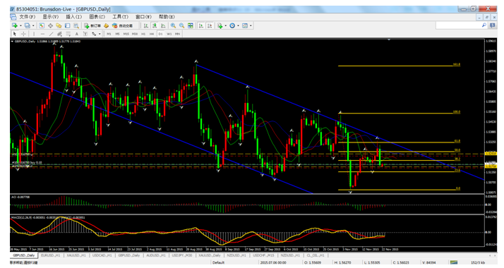Tile chart windows icon

(x=191, y=25)
